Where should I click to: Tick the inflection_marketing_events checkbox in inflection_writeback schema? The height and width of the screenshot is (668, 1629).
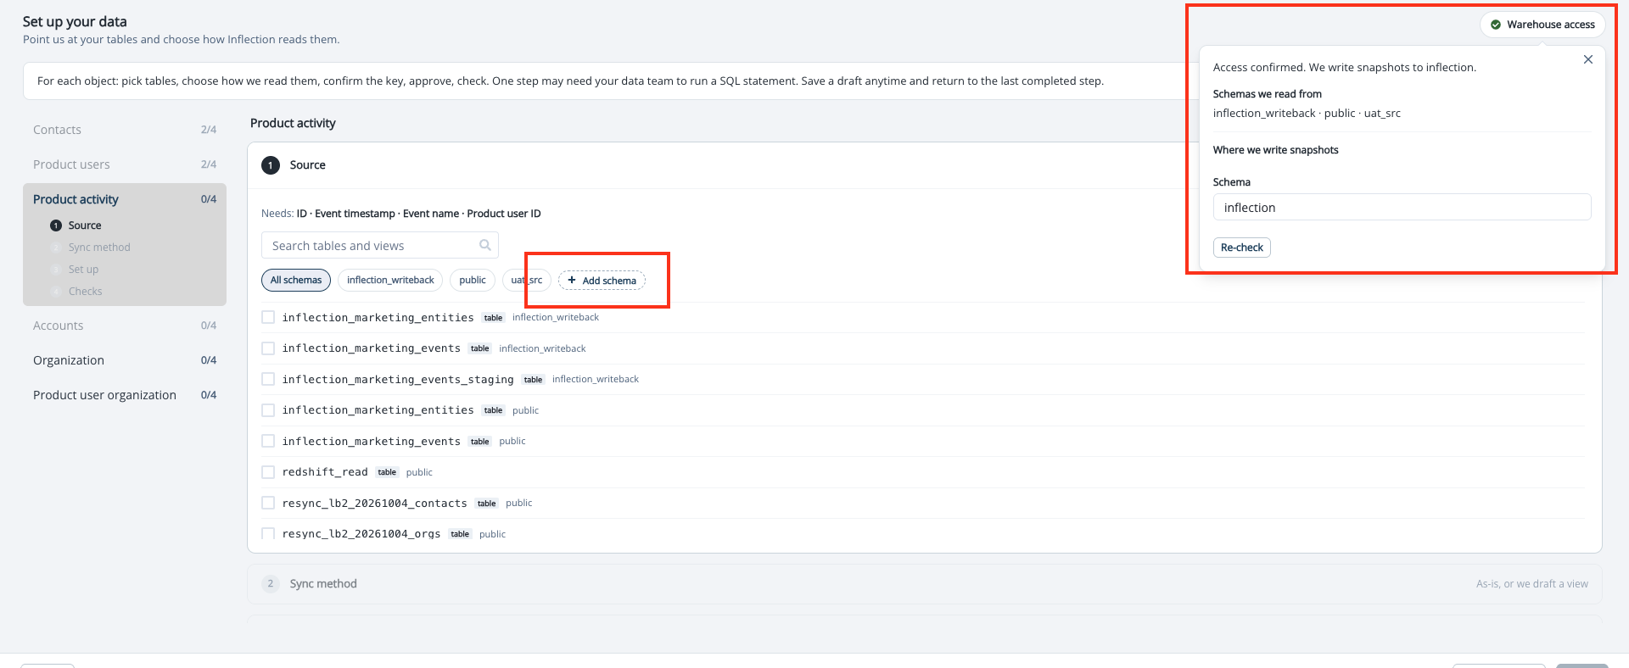268,348
